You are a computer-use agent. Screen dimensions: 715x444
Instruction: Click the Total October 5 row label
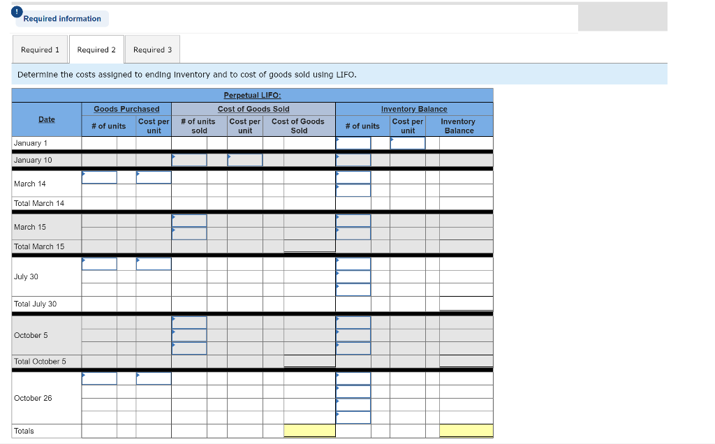click(x=40, y=362)
